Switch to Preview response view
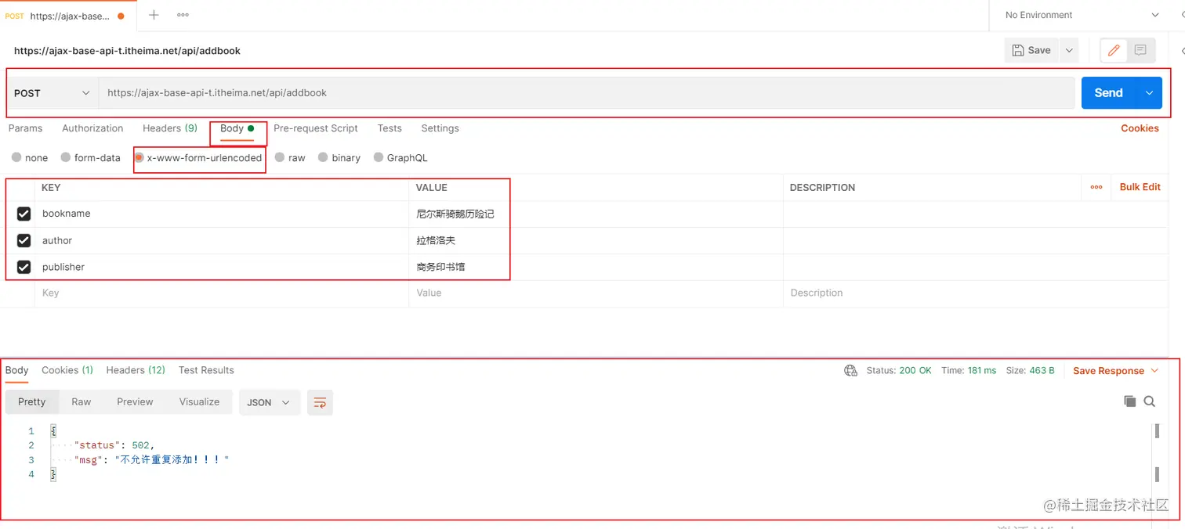1185x529 pixels. (x=135, y=402)
